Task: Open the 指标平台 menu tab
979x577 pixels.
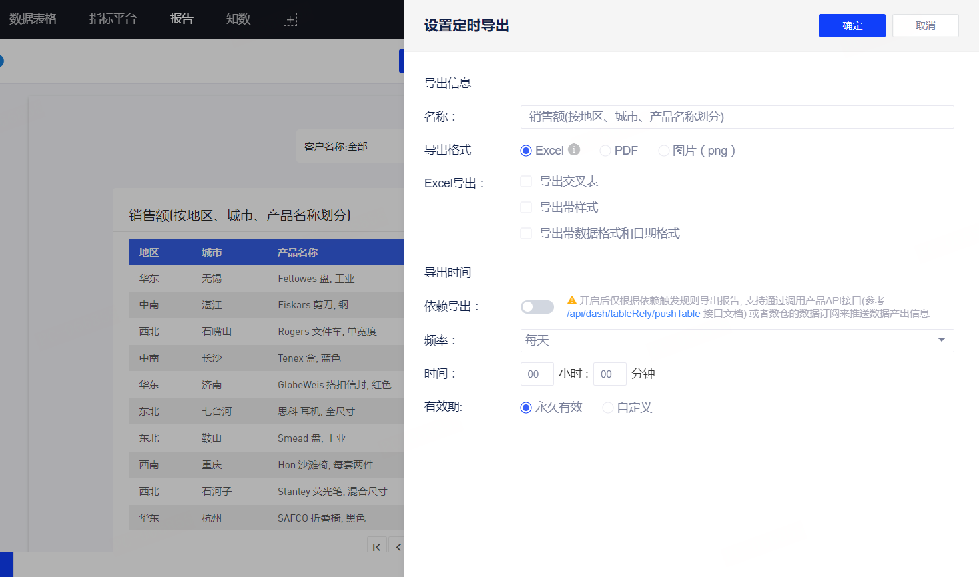Action: [x=113, y=19]
